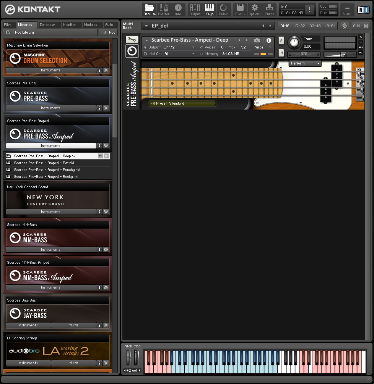The height and width of the screenshot is (384, 374).
Task: Open settings gear for Scarbee Pre-Bass library
Action: pos(106,108)
